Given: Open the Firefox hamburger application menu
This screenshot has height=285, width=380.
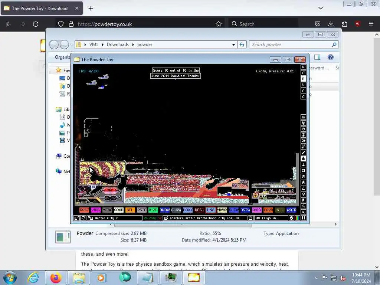Looking at the screenshot, I should click(371, 24).
